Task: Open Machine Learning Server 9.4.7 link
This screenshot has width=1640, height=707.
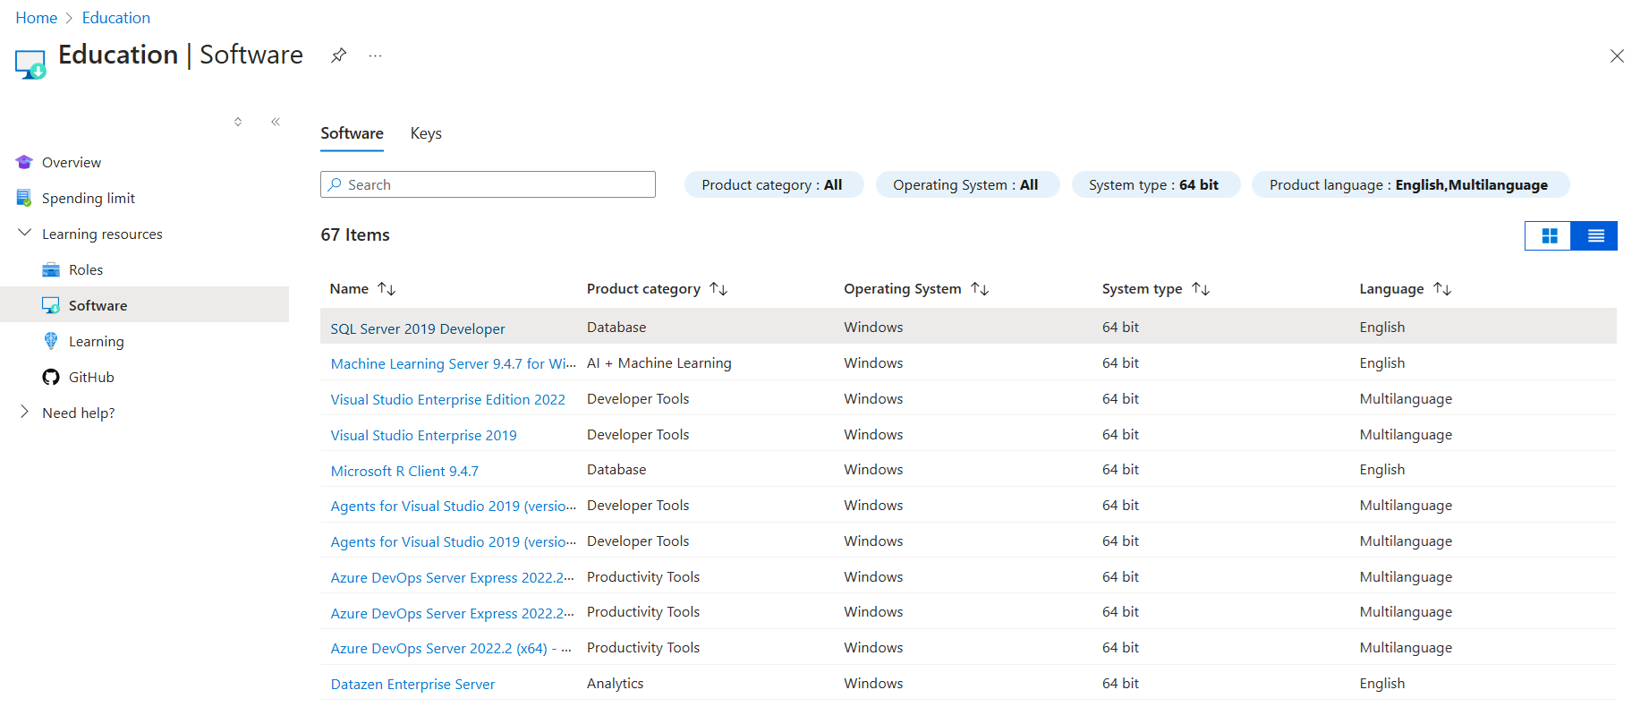Action: pyautogui.click(x=454, y=363)
